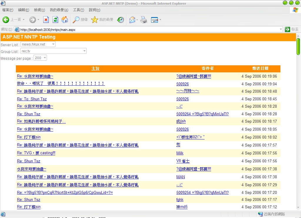Open the Forward button history dropdown arrow
301x218 pixels.
pos(38,20)
